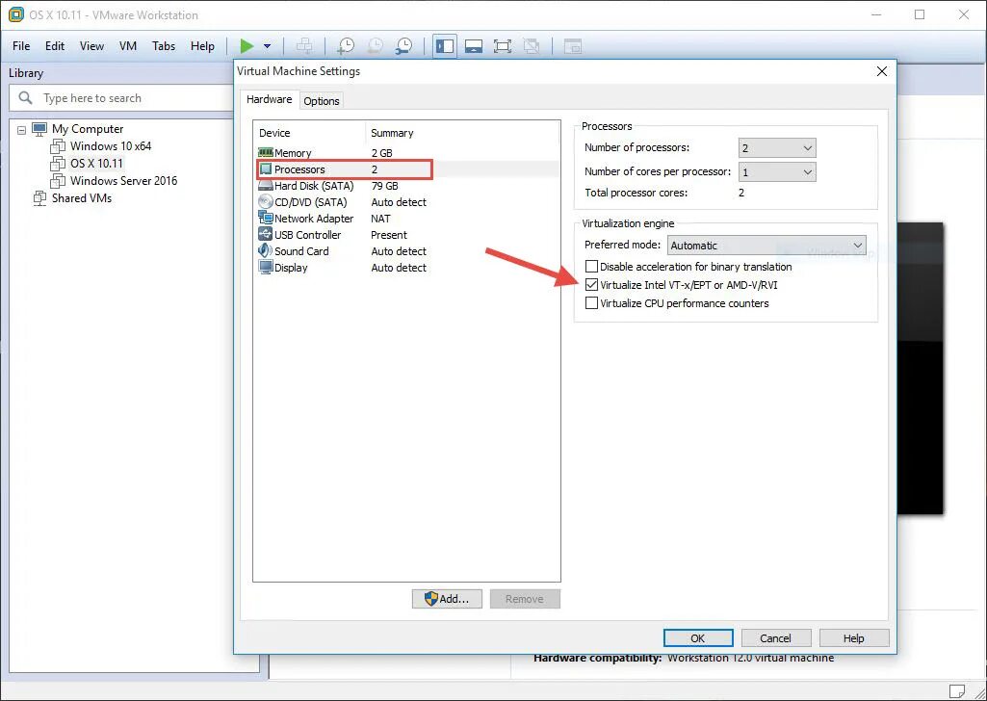Open the VM menu
This screenshot has width=987, height=701.
click(x=126, y=45)
